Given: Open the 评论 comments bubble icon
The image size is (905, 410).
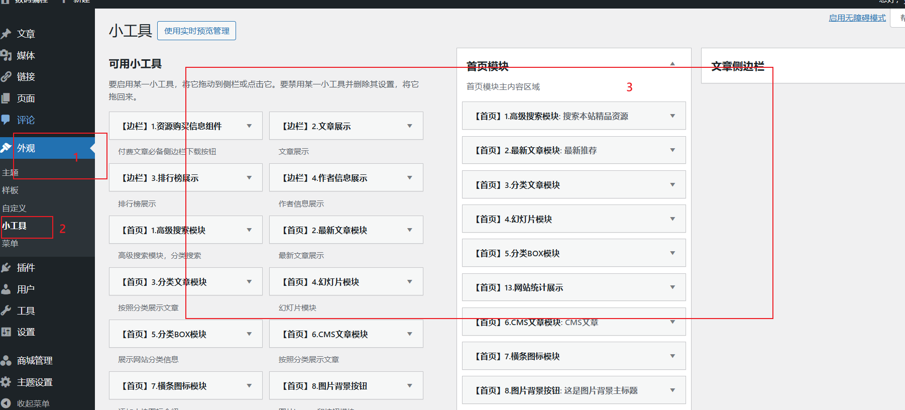Looking at the screenshot, I should (6, 120).
